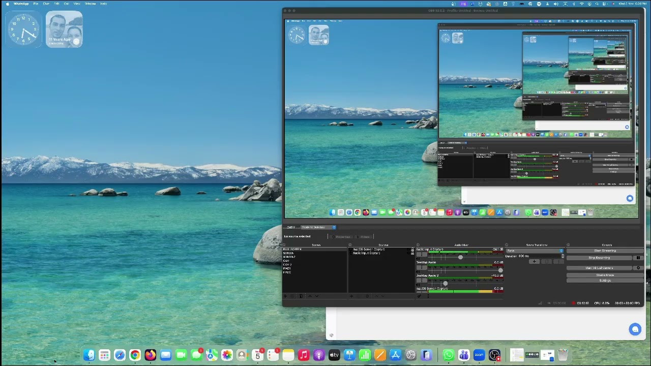Screen dimensions: 651x366
Task: Open System Settings from the Dock
Action: (x=411, y=355)
